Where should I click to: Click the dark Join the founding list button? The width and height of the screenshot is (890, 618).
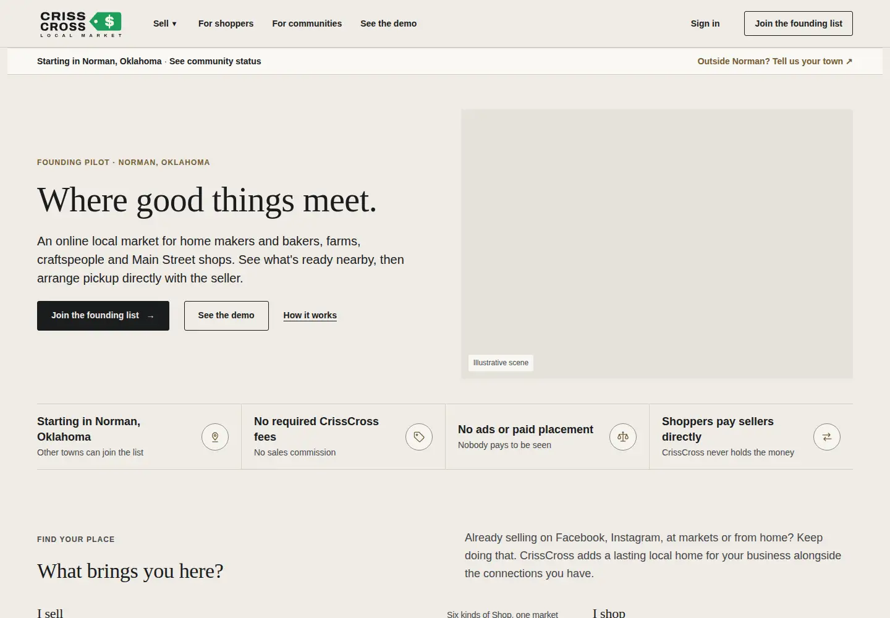point(103,316)
